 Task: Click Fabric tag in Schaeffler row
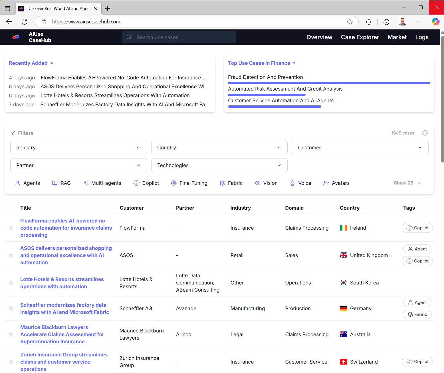[417, 314]
